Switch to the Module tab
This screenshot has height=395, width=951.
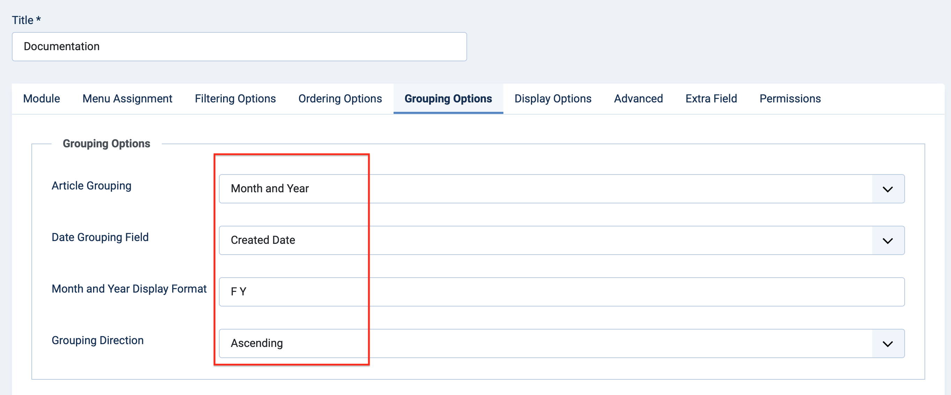[x=41, y=99]
